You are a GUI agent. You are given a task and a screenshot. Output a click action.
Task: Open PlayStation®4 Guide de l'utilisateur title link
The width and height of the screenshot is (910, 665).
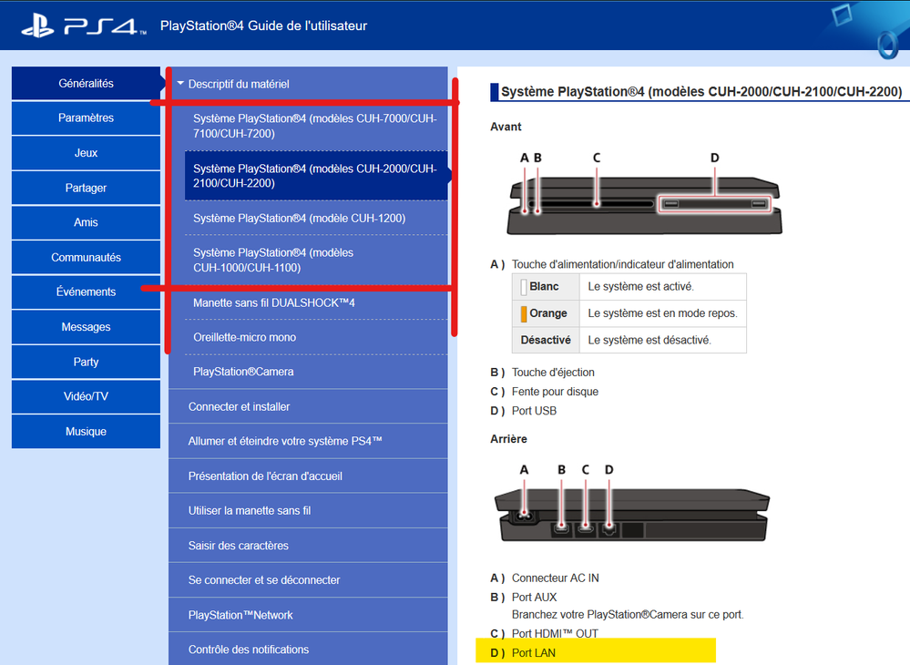(263, 26)
